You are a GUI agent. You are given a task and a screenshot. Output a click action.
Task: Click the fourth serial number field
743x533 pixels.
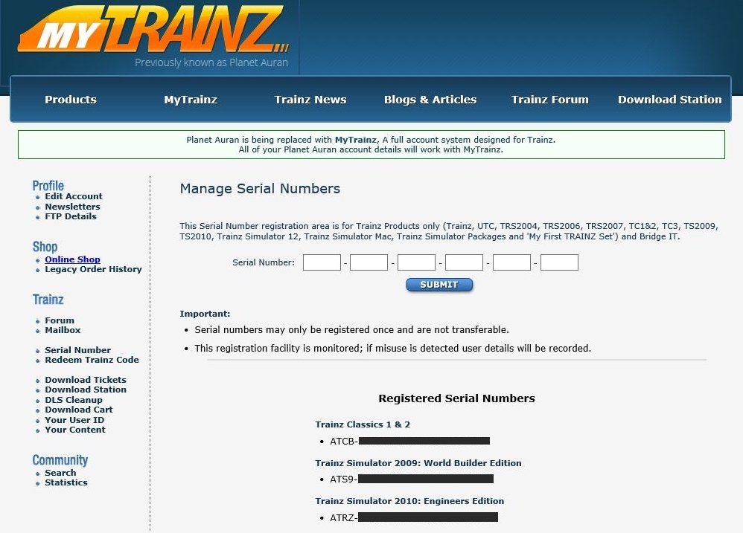click(x=465, y=262)
